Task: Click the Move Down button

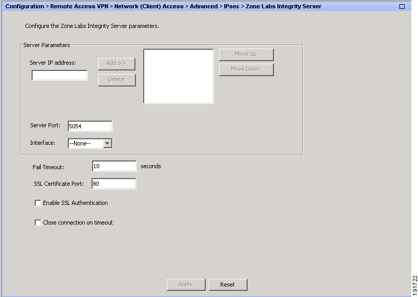Action: (x=246, y=69)
